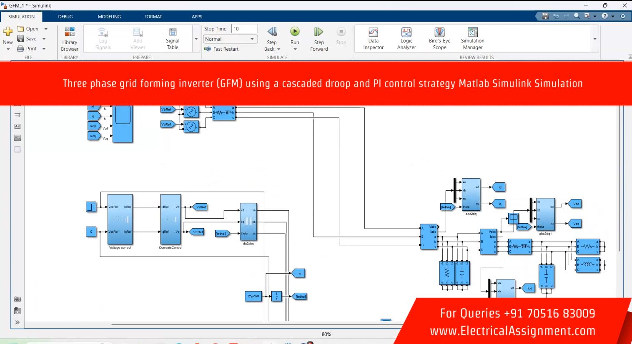Switch to the SIMULATION tab
632x344 pixels.
[x=22, y=17]
